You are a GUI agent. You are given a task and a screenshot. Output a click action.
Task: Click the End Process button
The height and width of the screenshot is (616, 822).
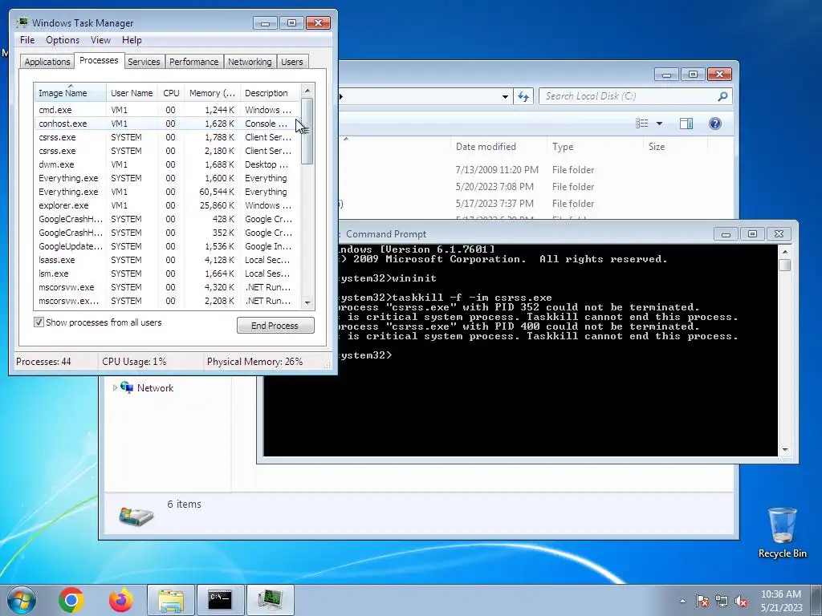[x=275, y=326]
